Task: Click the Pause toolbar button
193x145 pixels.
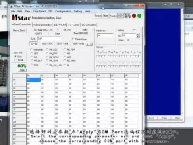Action: point(113,16)
